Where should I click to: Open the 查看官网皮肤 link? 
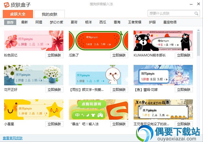(13, 138)
